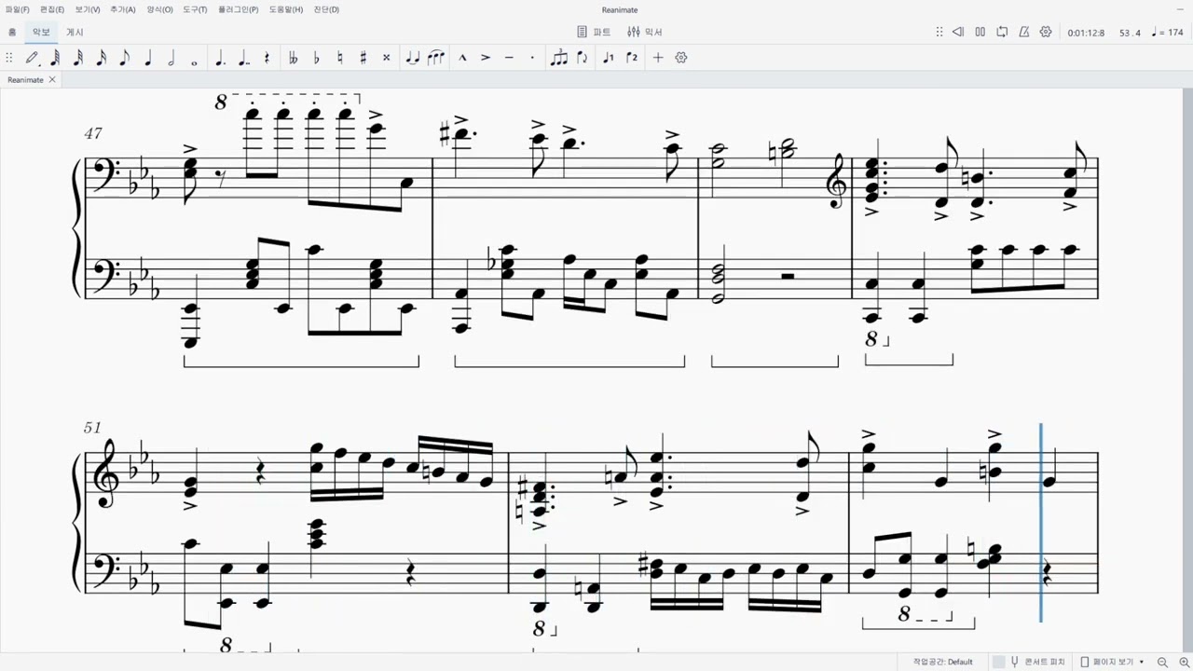Add tenuto articulation
This screenshot has height=671, width=1193.
[x=509, y=58]
